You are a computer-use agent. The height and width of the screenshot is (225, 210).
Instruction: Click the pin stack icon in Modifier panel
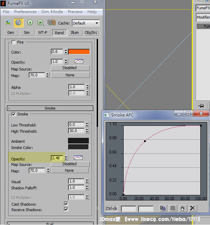coord(201,106)
